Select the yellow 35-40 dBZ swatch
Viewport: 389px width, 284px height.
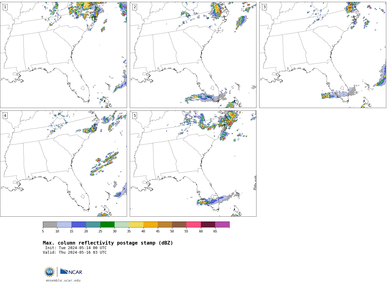point(136,225)
